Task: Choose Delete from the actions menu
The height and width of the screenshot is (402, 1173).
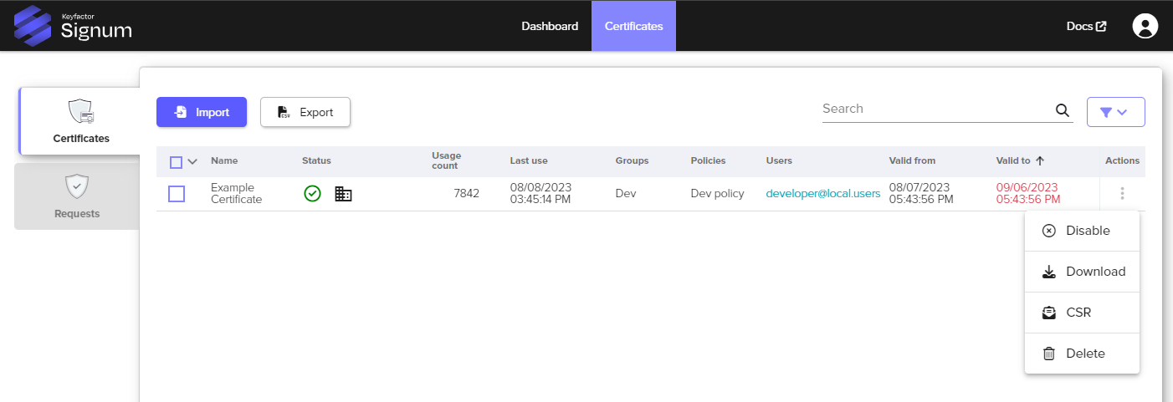Action: [1082, 354]
